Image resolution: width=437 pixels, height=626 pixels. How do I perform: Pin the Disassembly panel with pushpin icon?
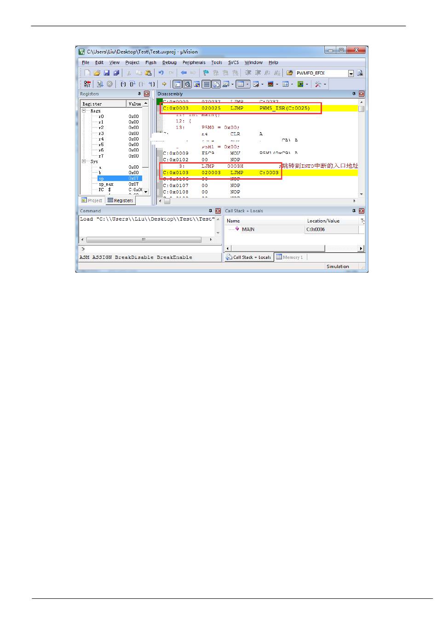tap(354, 94)
